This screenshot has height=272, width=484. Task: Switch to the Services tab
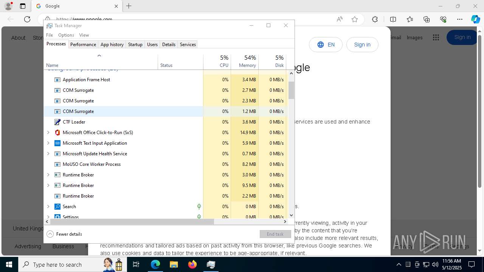tap(188, 45)
